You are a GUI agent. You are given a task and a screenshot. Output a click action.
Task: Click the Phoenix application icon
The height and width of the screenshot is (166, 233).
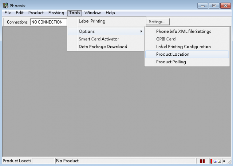point(5,6)
